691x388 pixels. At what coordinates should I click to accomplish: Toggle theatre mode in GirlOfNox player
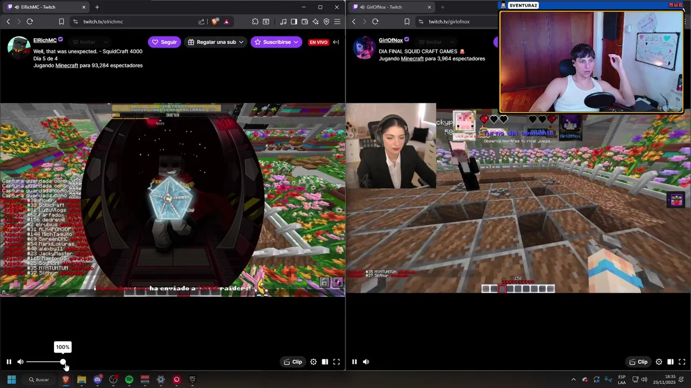point(670,362)
